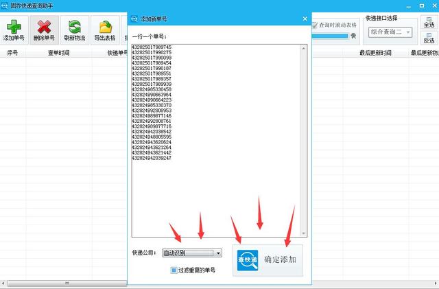Close the 添加新单号 dialog

pyautogui.click(x=305, y=19)
